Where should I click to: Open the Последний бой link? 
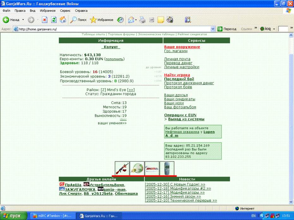(x=179, y=79)
